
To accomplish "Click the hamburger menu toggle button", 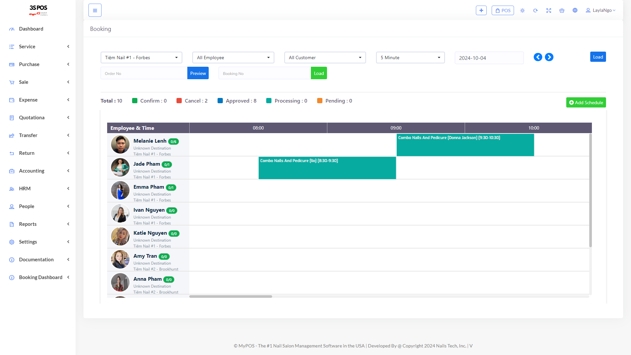I will coord(95,10).
